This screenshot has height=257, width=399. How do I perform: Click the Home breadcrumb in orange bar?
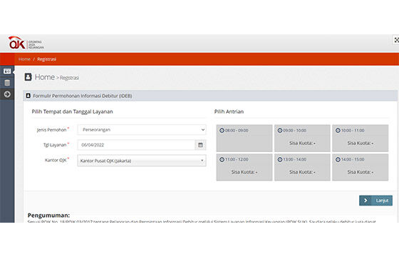click(24, 59)
